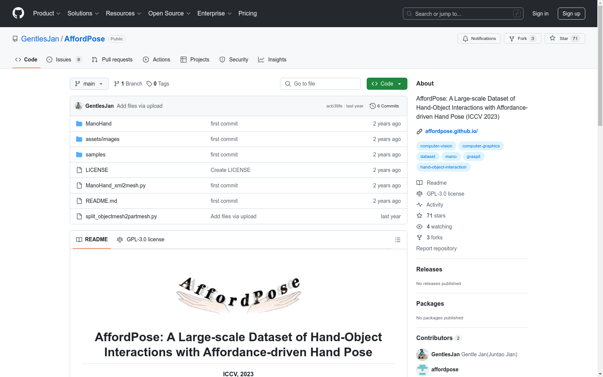Image resolution: width=603 pixels, height=377 pixels.
Task: View the 6 Commits history
Action: (384, 106)
